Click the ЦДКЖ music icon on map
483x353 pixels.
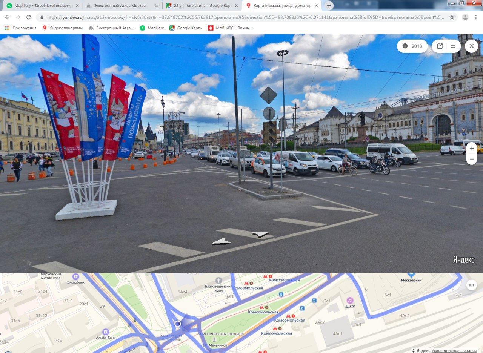point(350,301)
